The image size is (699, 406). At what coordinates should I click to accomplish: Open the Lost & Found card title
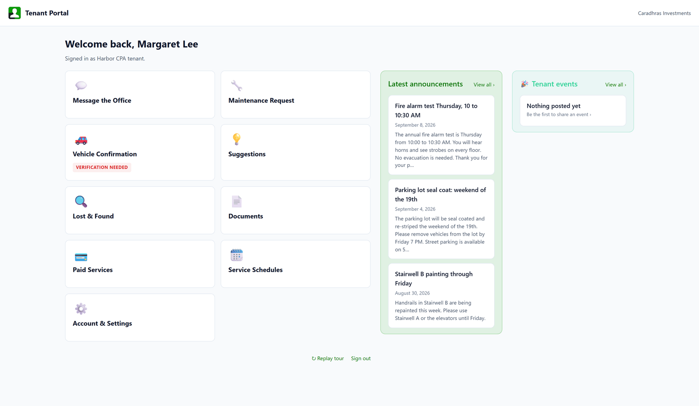[x=93, y=216]
